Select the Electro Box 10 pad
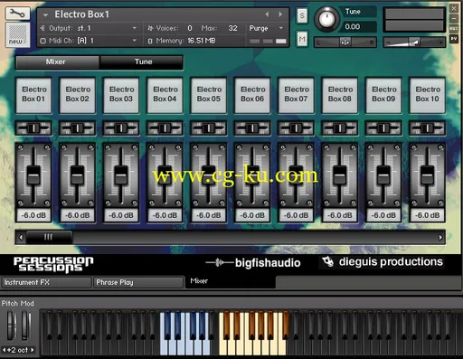Image resolution: width=463 pixels, height=359 pixels. (427, 95)
